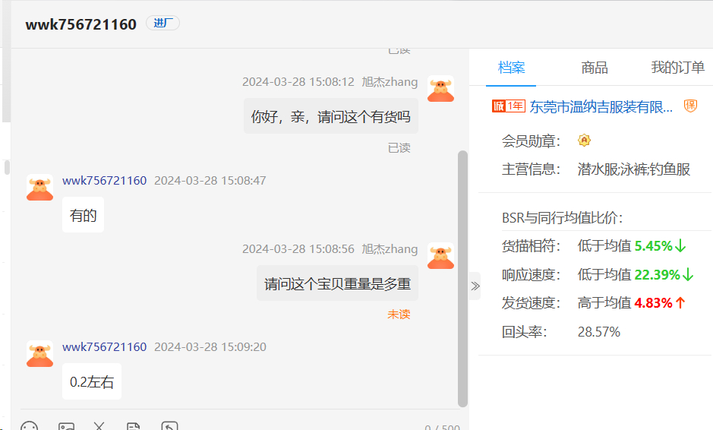Collapse the right panel with the double-chevron arrow
The height and width of the screenshot is (430, 713).
(475, 286)
